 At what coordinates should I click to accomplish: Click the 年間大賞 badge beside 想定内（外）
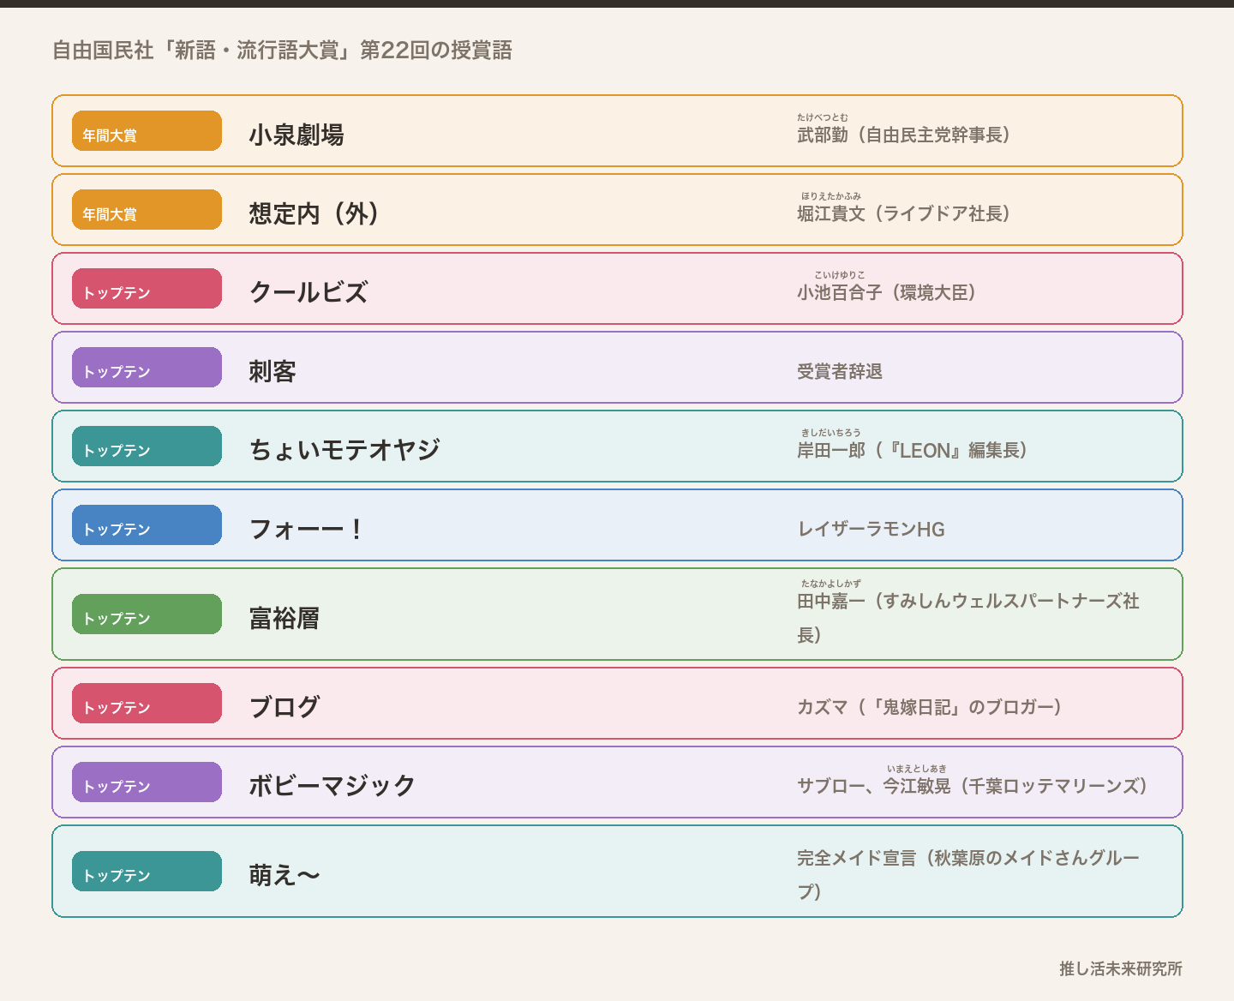147,210
